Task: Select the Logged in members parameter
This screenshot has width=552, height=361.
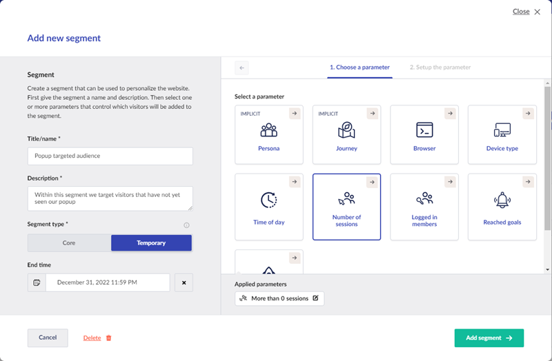Action: point(424,207)
